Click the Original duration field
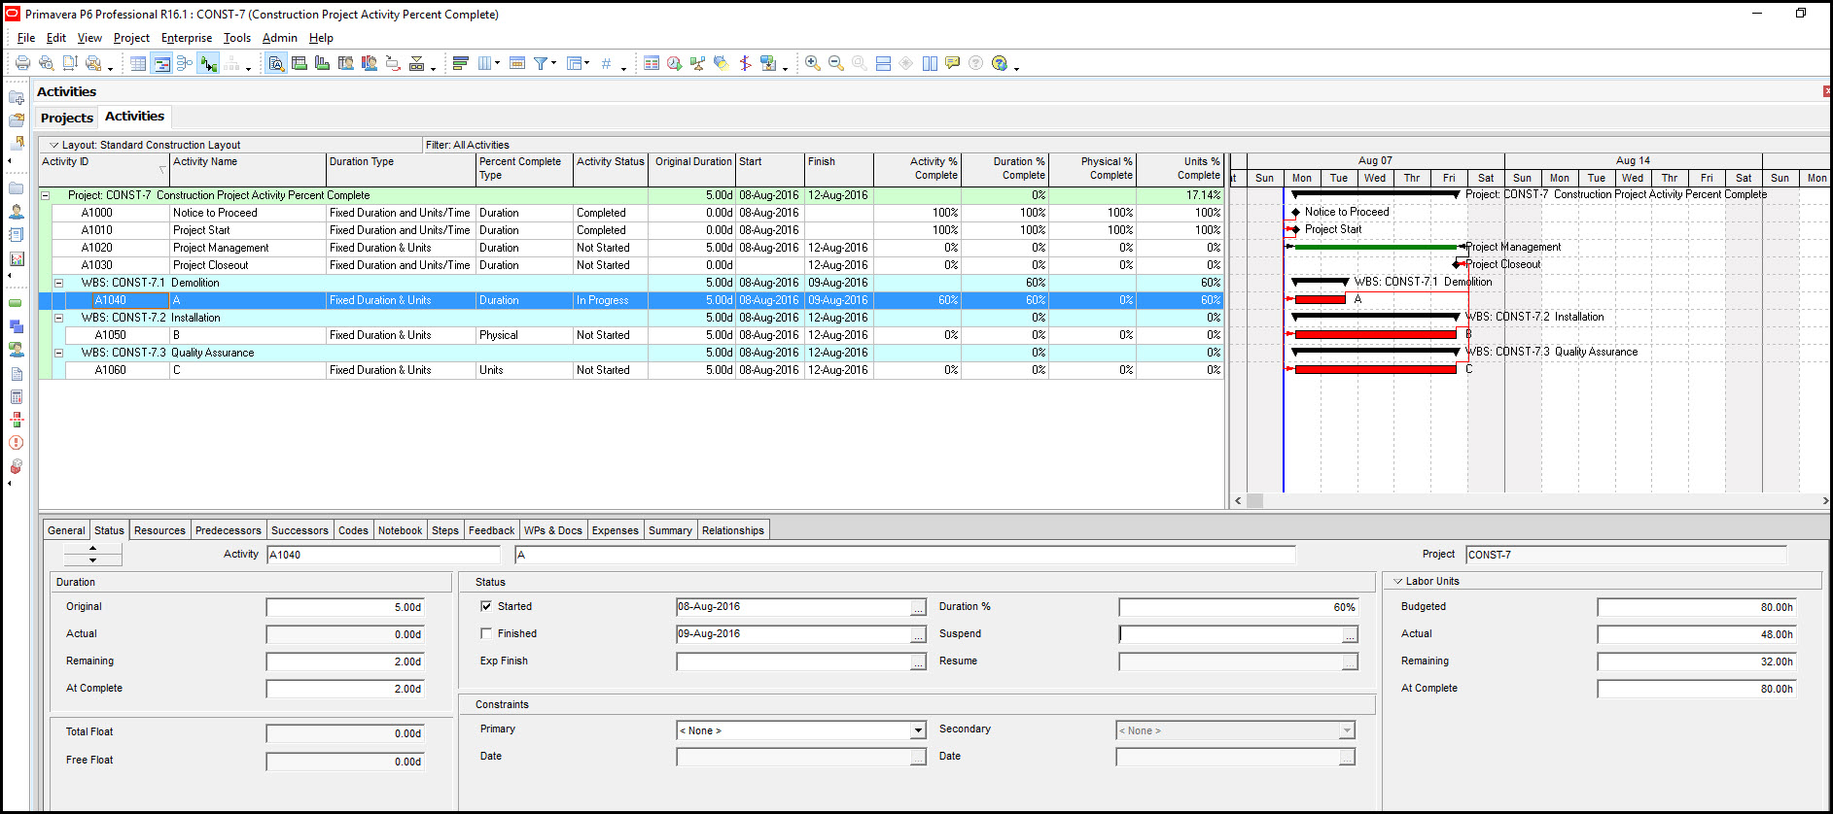The width and height of the screenshot is (1833, 814). pos(345,607)
